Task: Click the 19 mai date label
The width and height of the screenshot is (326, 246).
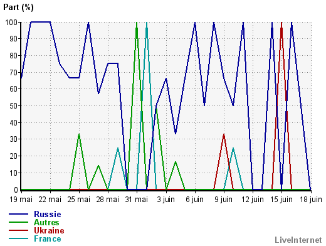Action: pos(21,200)
